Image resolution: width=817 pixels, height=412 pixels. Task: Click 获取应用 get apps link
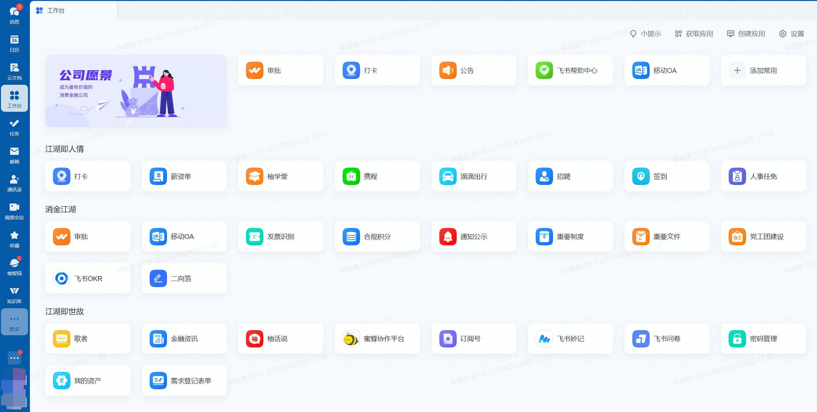[x=694, y=34]
